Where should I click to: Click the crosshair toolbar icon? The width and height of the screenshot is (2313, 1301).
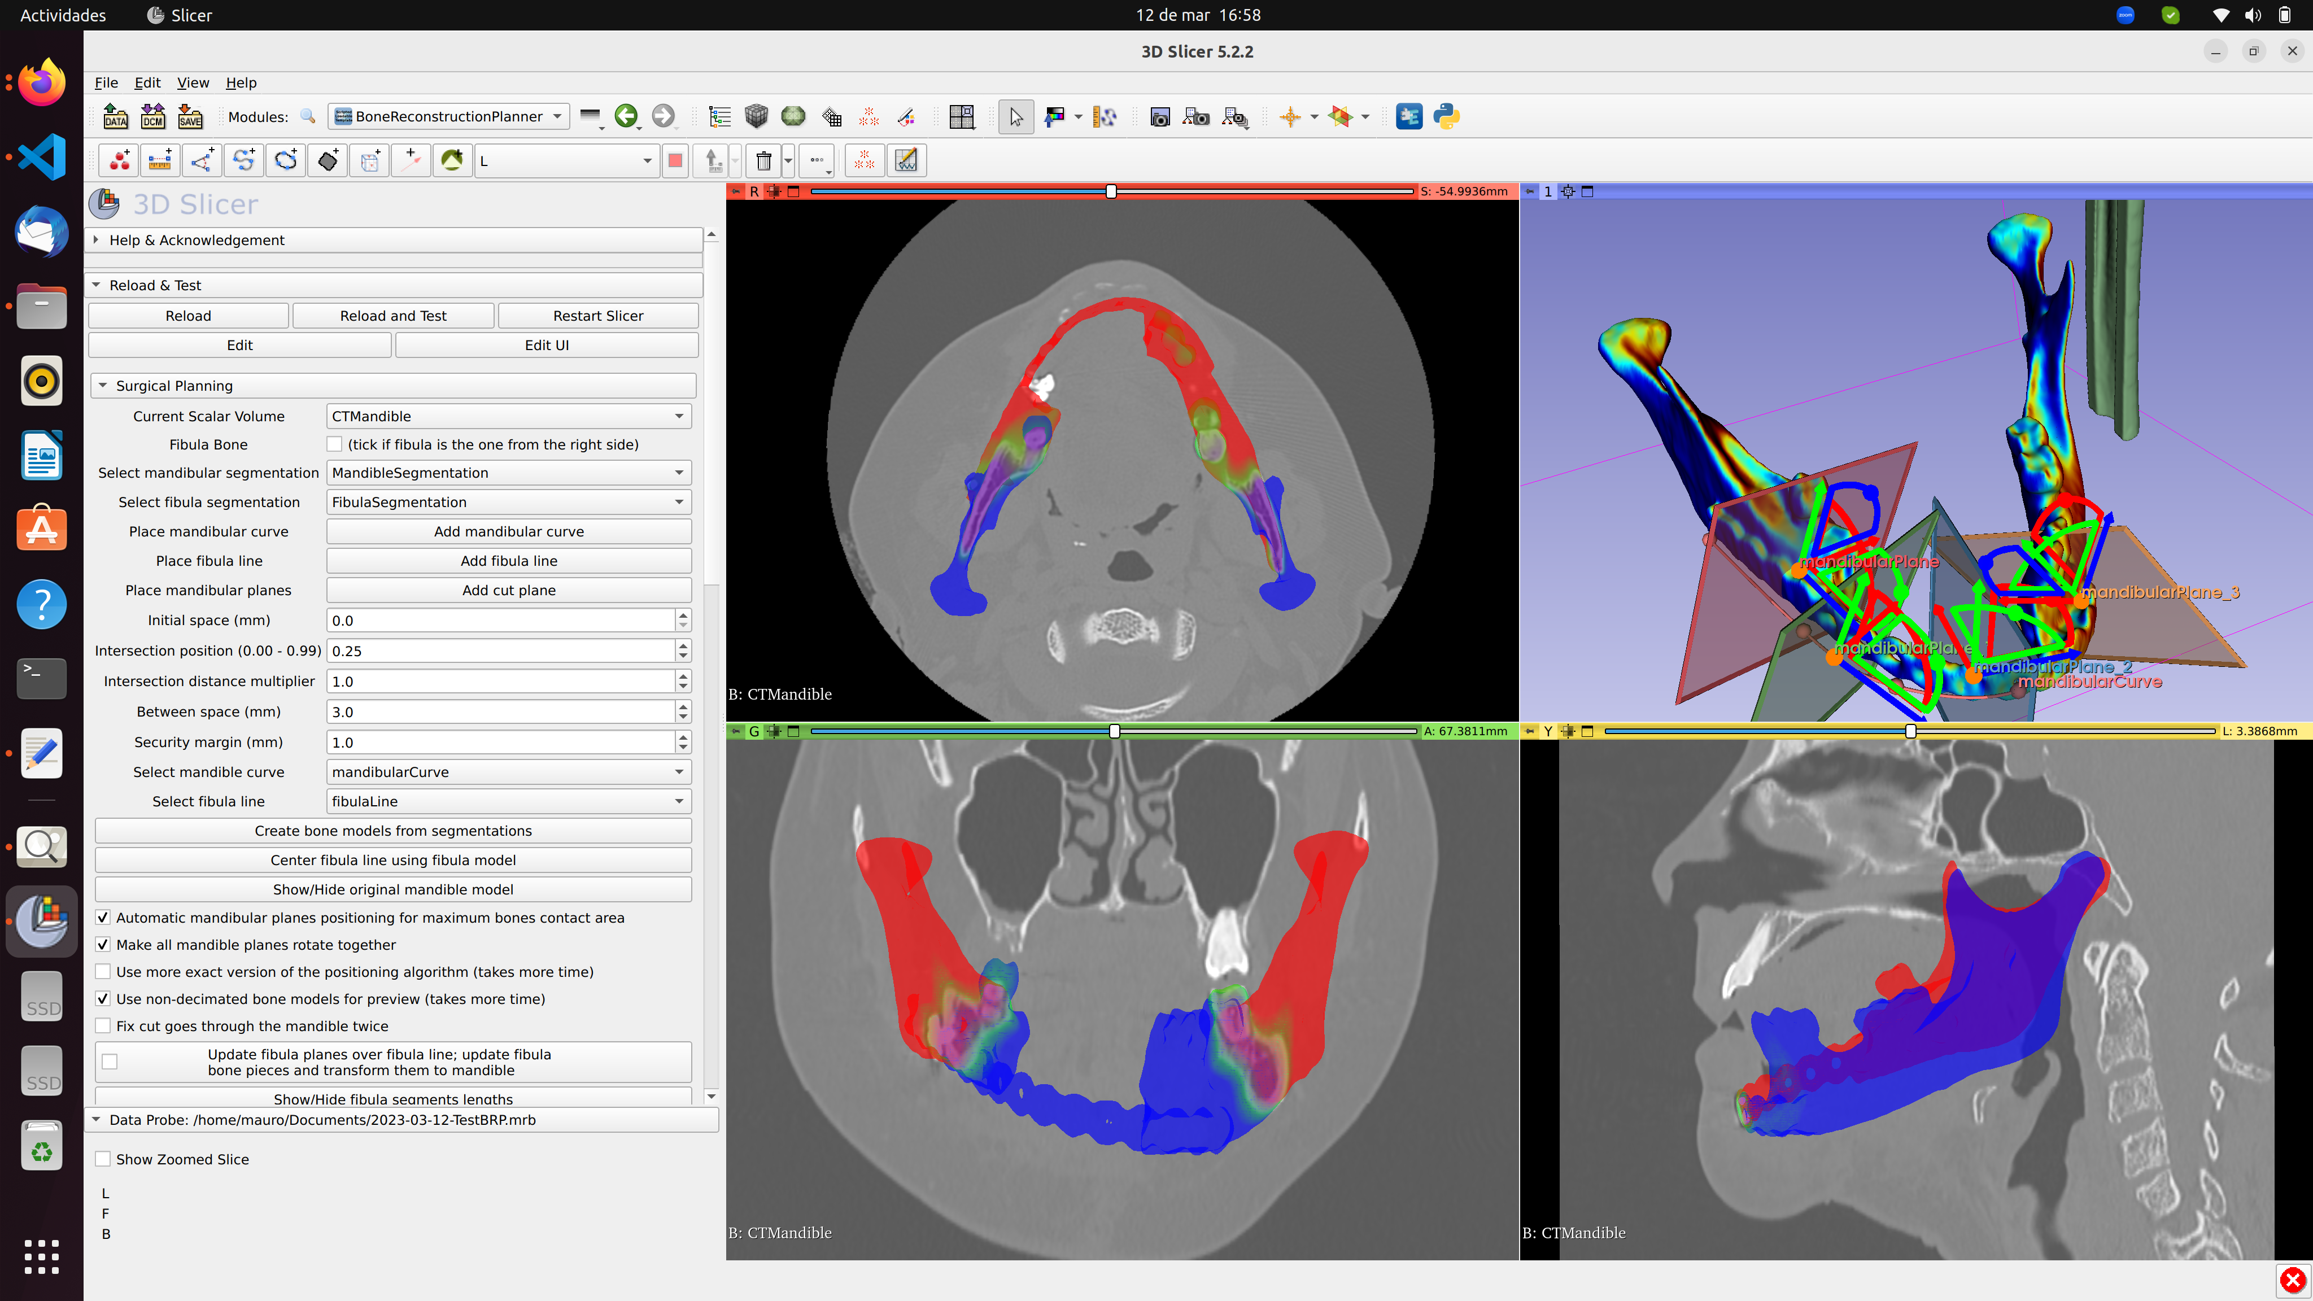[1290, 117]
